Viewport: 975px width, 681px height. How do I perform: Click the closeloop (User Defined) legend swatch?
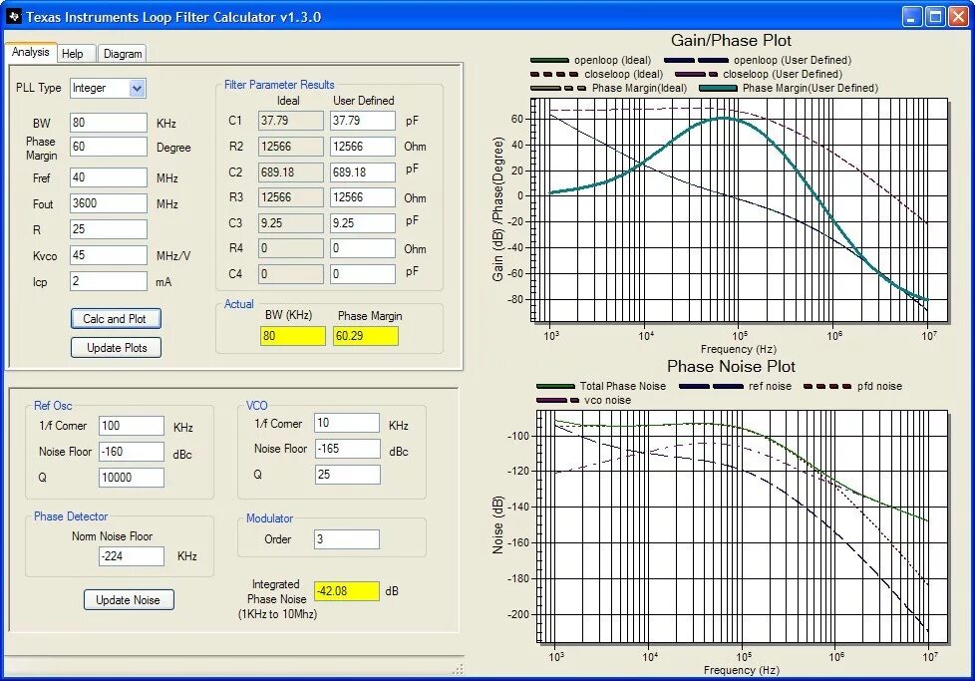point(696,74)
